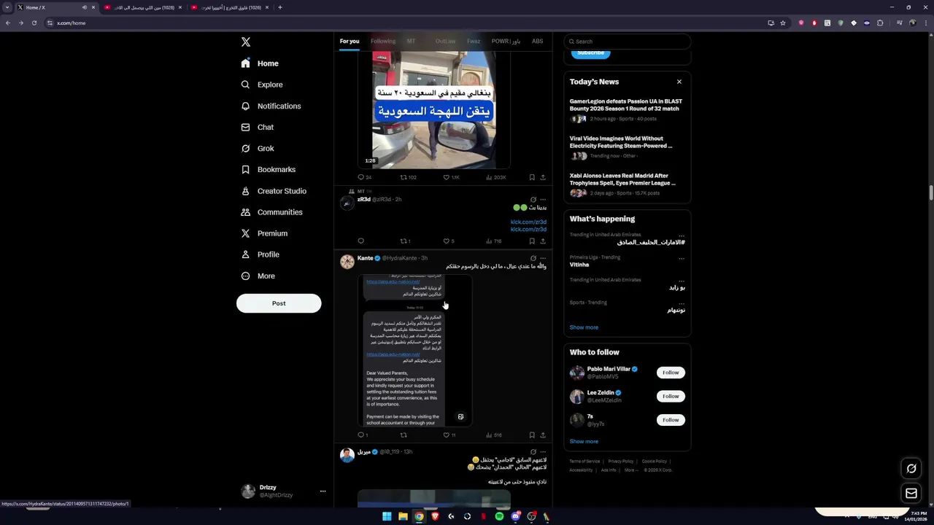Repost the zR3d post
The height and width of the screenshot is (525, 934).
(404, 241)
